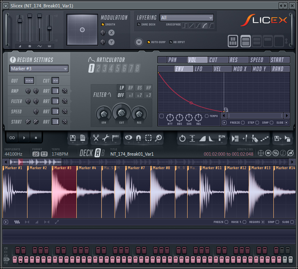The image size is (298, 269).
Task: Switch to the CUT articulator tab
Action: tap(218, 60)
